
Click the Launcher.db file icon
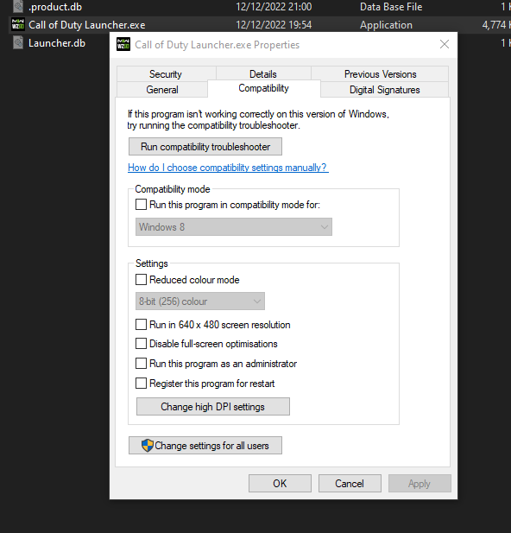(x=18, y=43)
